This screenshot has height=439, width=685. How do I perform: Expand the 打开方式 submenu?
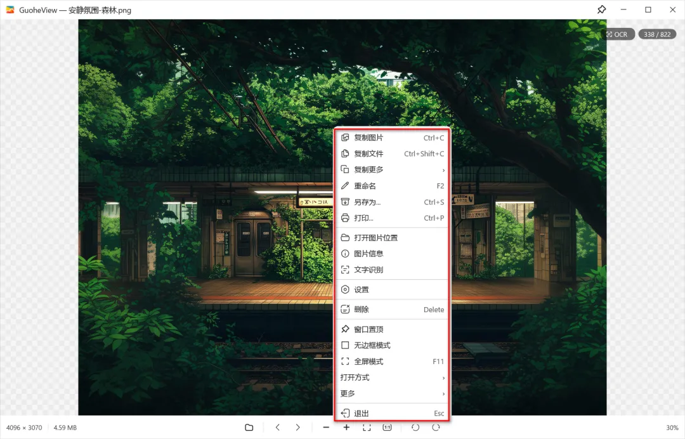[x=392, y=377]
